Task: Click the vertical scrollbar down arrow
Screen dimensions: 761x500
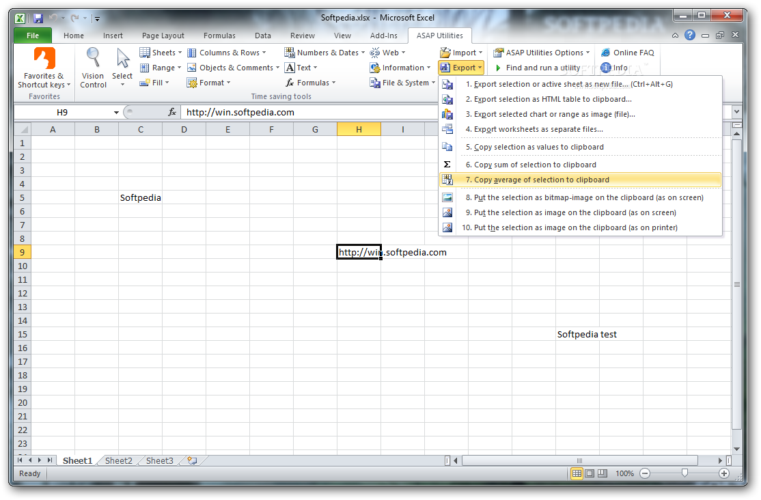Action: tap(736, 449)
